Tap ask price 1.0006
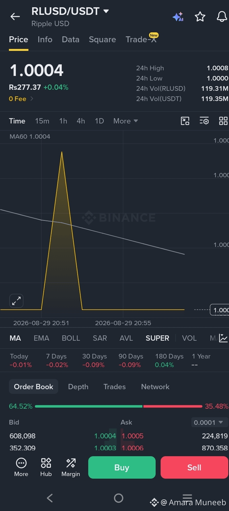Screen dimensions: 229x511 click(x=133, y=448)
